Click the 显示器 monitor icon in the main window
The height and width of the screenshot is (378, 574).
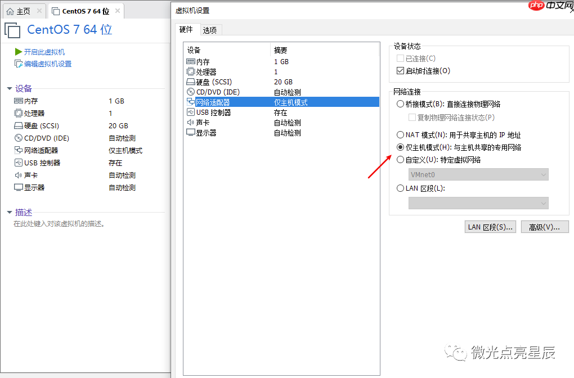pyautogui.click(x=19, y=187)
